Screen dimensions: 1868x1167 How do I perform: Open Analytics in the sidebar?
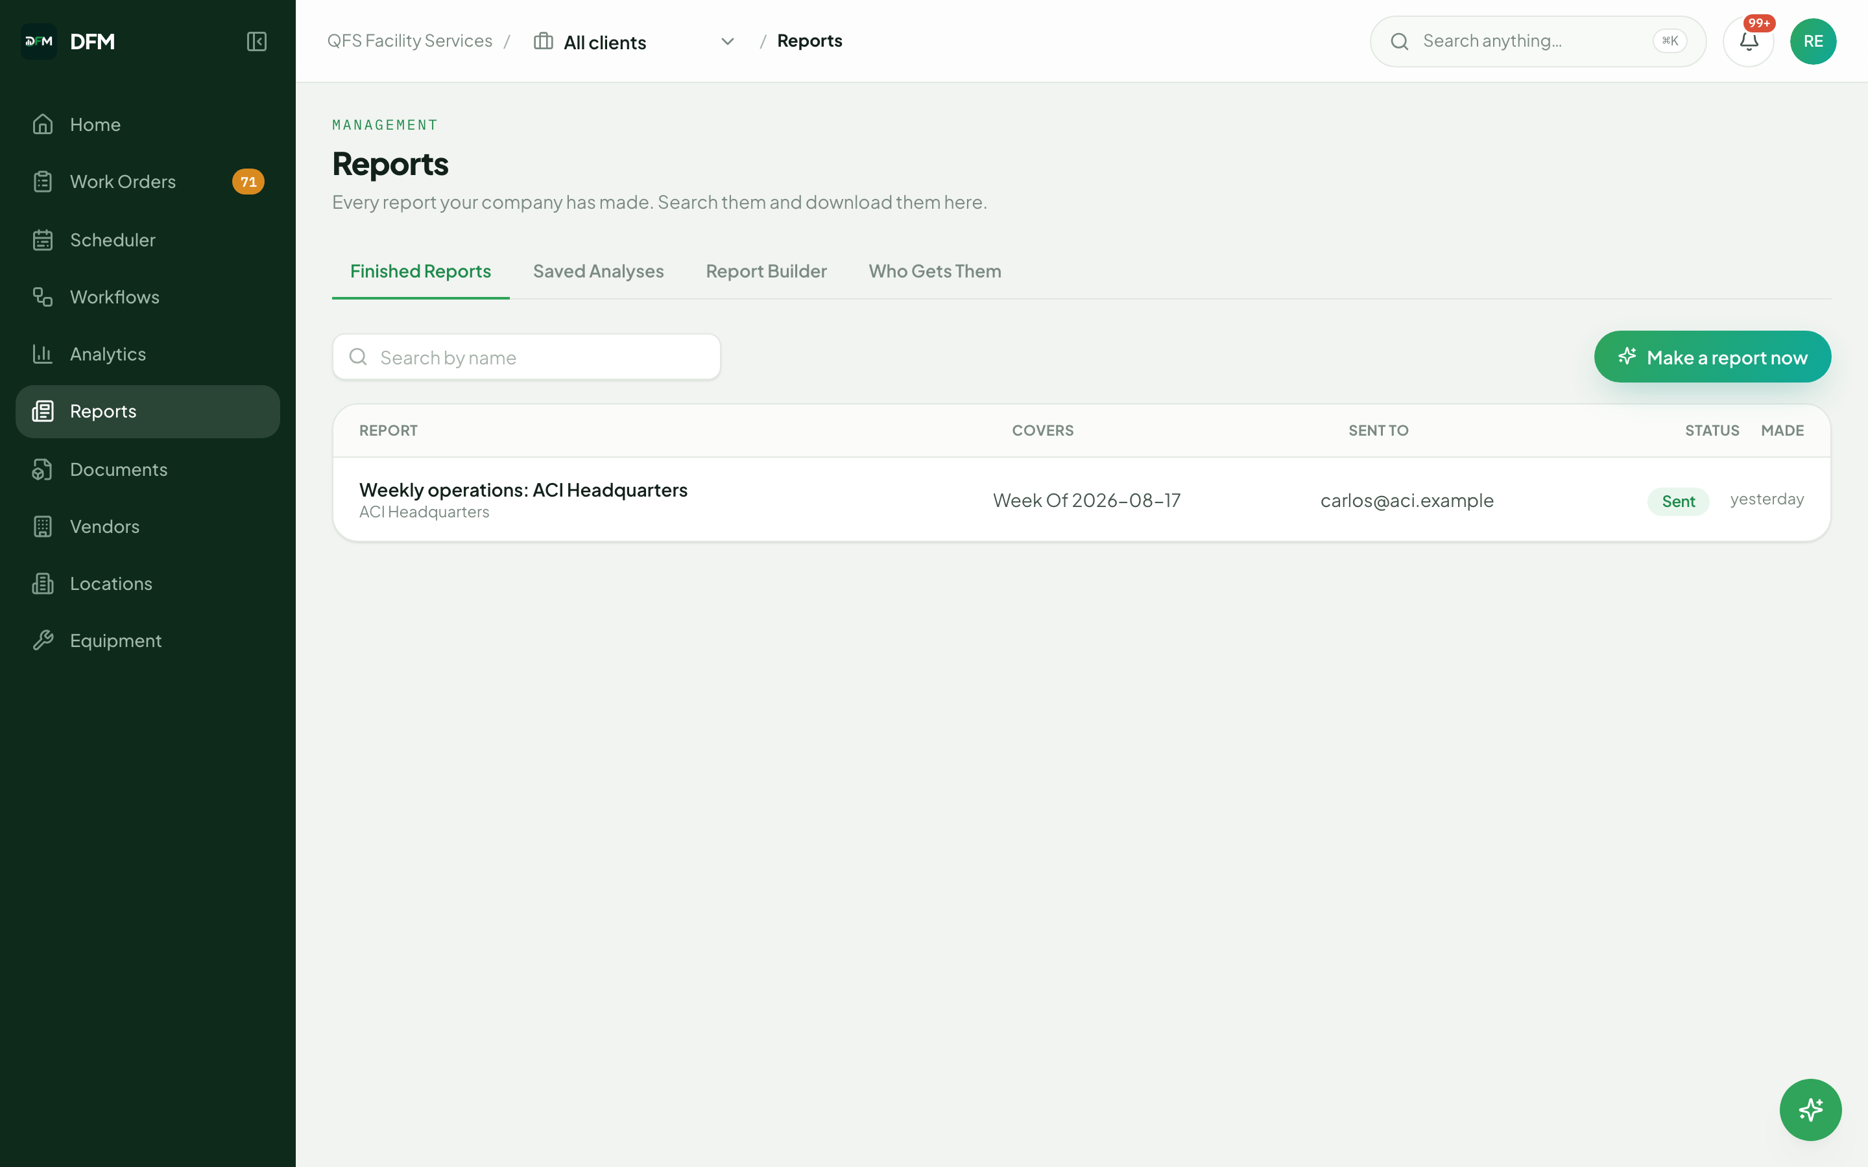147,354
